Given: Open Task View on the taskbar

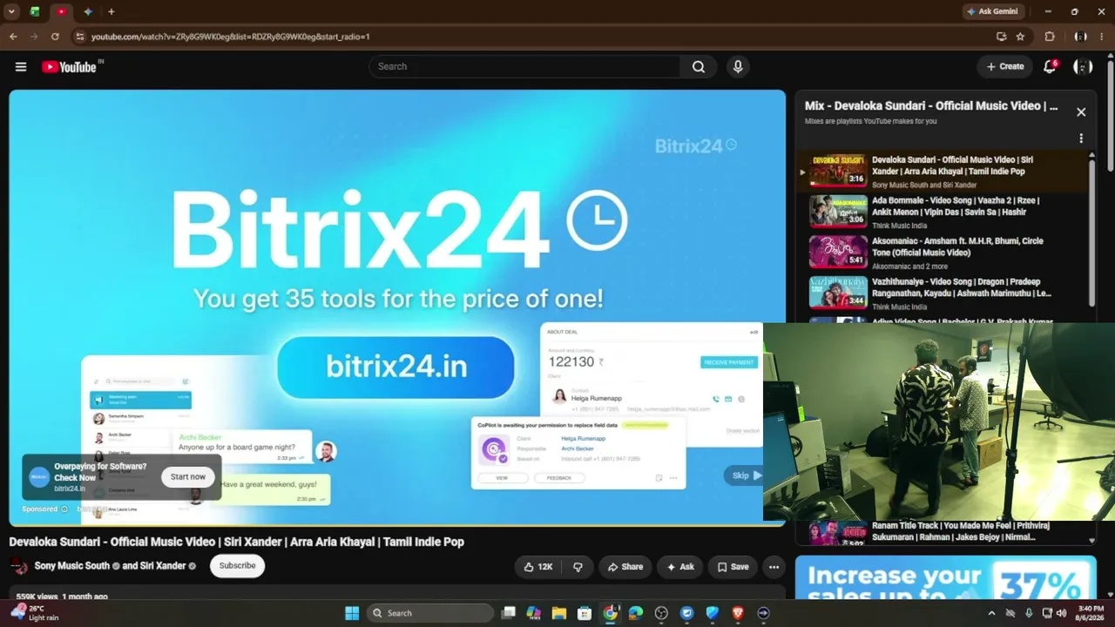Looking at the screenshot, I should pyautogui.click(x=509, y=613).
